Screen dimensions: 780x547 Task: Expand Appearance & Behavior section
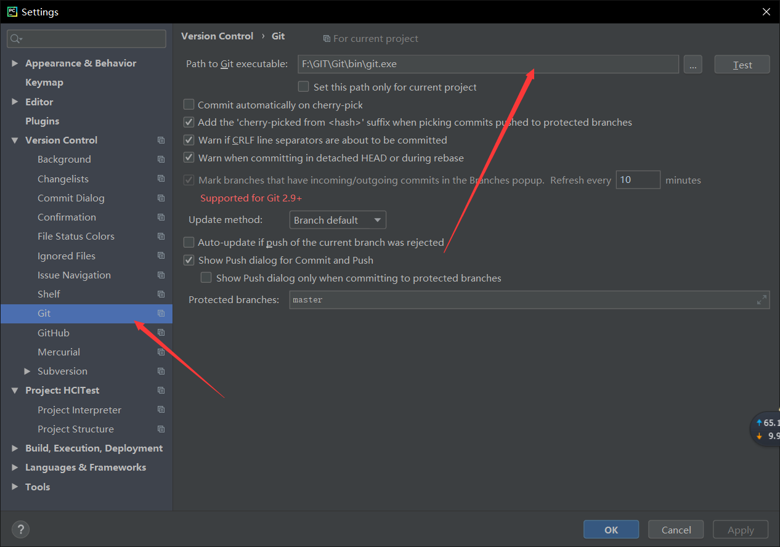coord(15,63)
